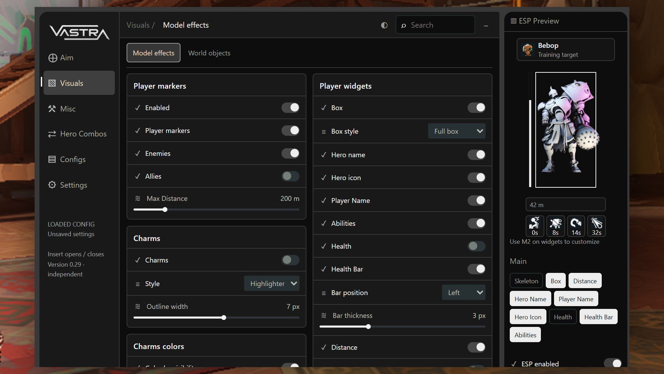
Task: Click the ESP Preview panel icon
Action: [514, 21]
